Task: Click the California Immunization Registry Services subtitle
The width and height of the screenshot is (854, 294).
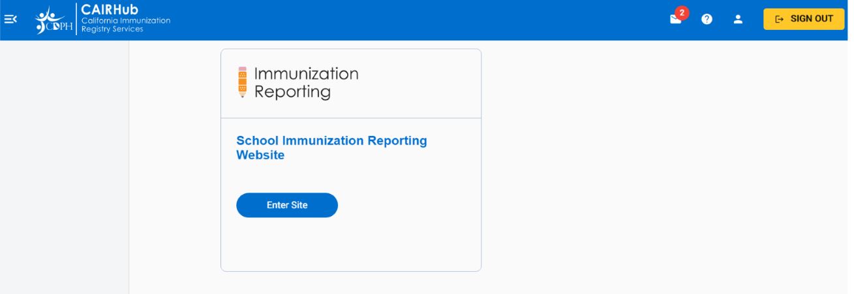Action: point(125,25)
